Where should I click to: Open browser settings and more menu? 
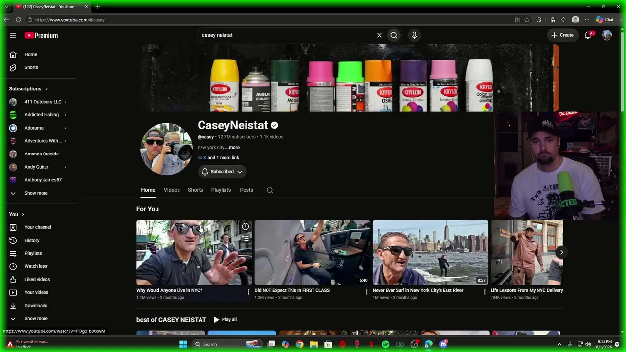pyautogui.click(x=587, y=20)
